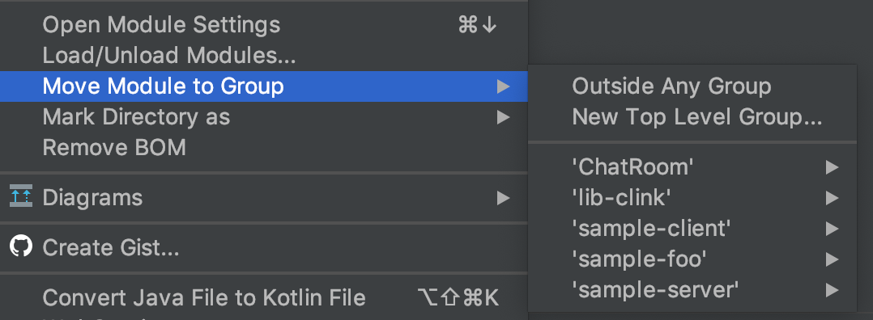873x320 pixels.
Task: Expand the 'ChatRoom' group arrow
Action: click(x=832, y=166)
